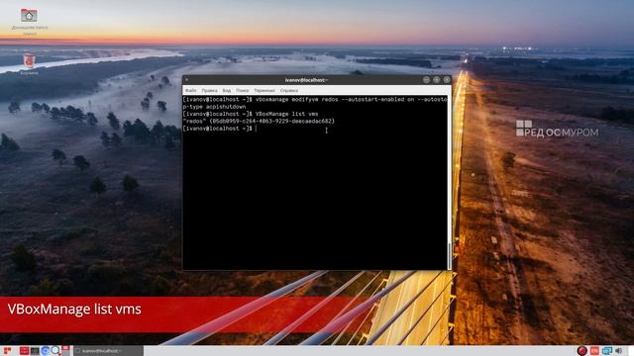Screen dimensions: 634x356
Task: Click the "p-type acpishutdown" wrapped line
Action: (x=214, y=107)
